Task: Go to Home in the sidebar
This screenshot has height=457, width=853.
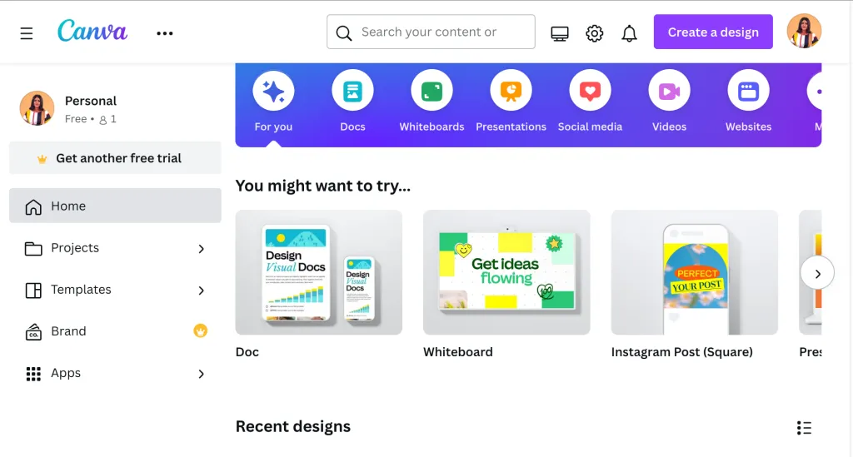Action: [x=115, y=206]
